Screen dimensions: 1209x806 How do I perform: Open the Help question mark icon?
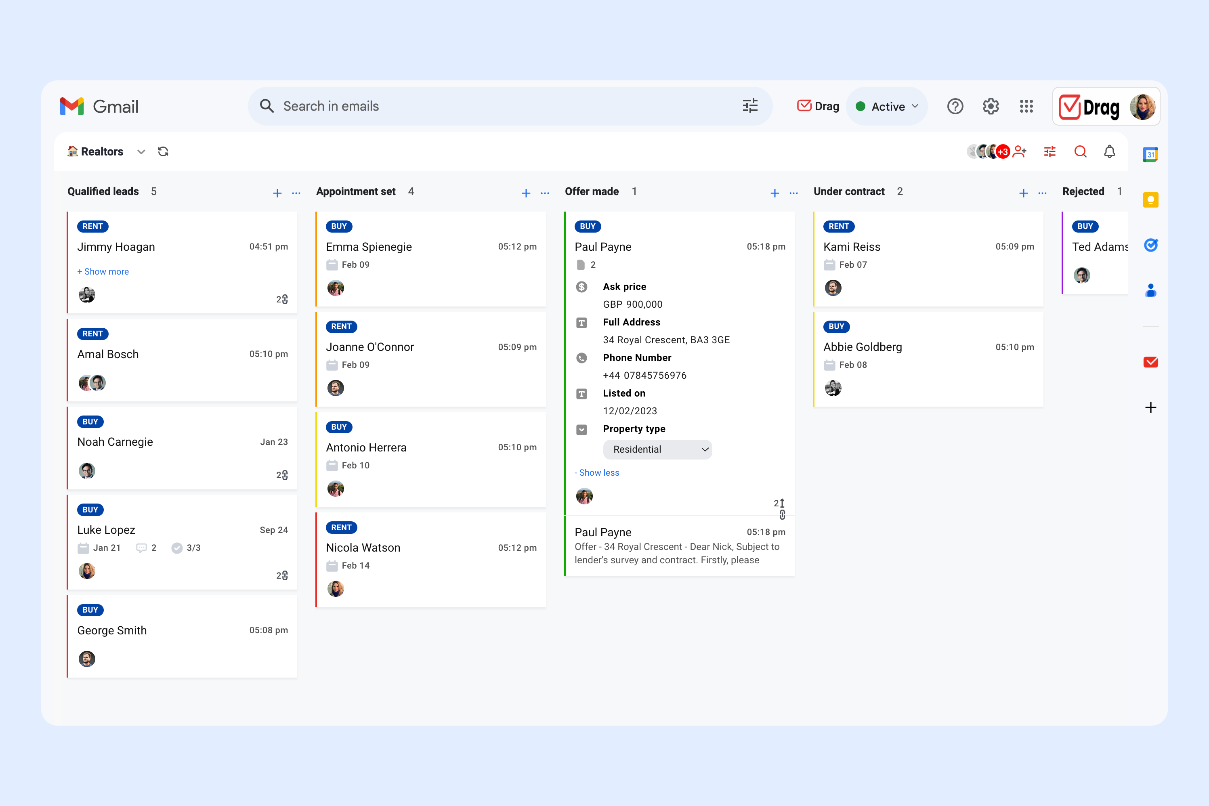pyautogui.click(x=955, y=107)
